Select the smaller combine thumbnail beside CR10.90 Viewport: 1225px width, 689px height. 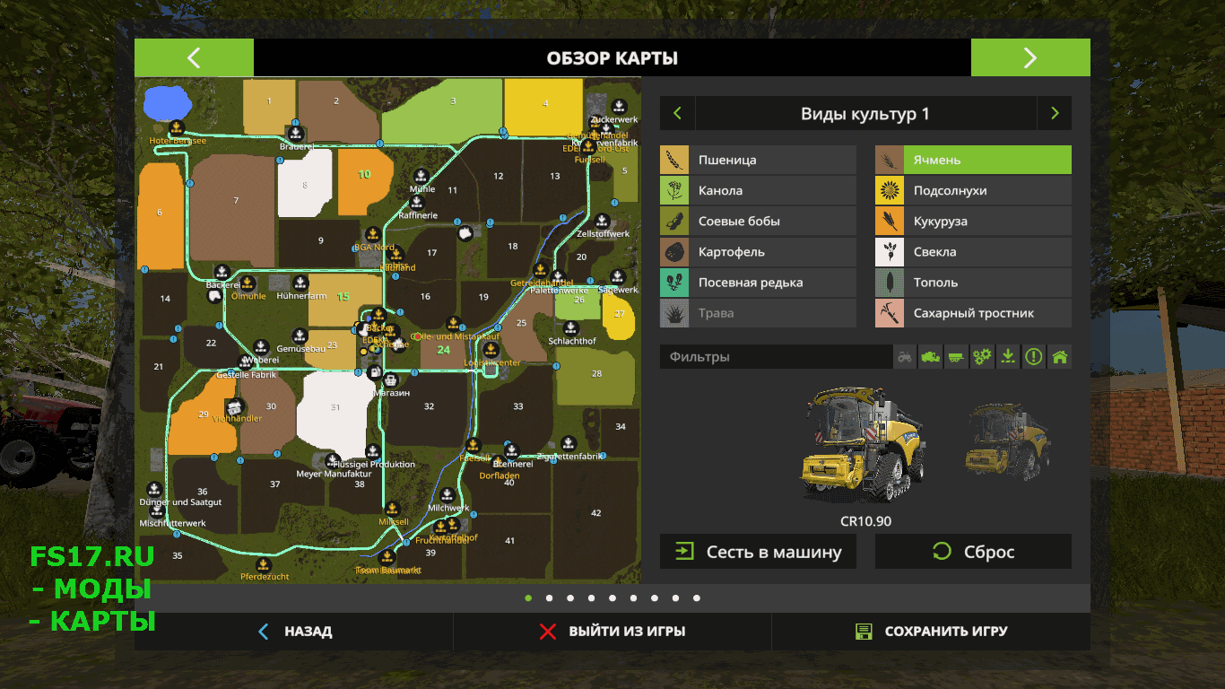coord(1007,443)
